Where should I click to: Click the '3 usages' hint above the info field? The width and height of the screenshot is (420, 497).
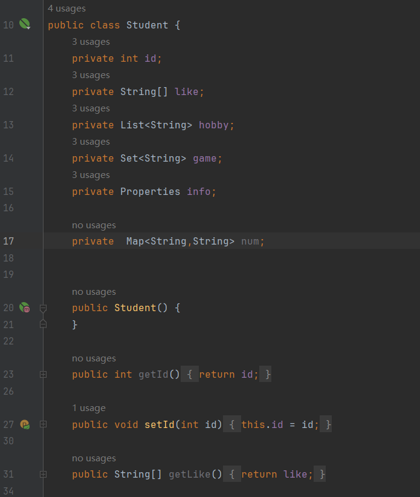click(91, 175)
